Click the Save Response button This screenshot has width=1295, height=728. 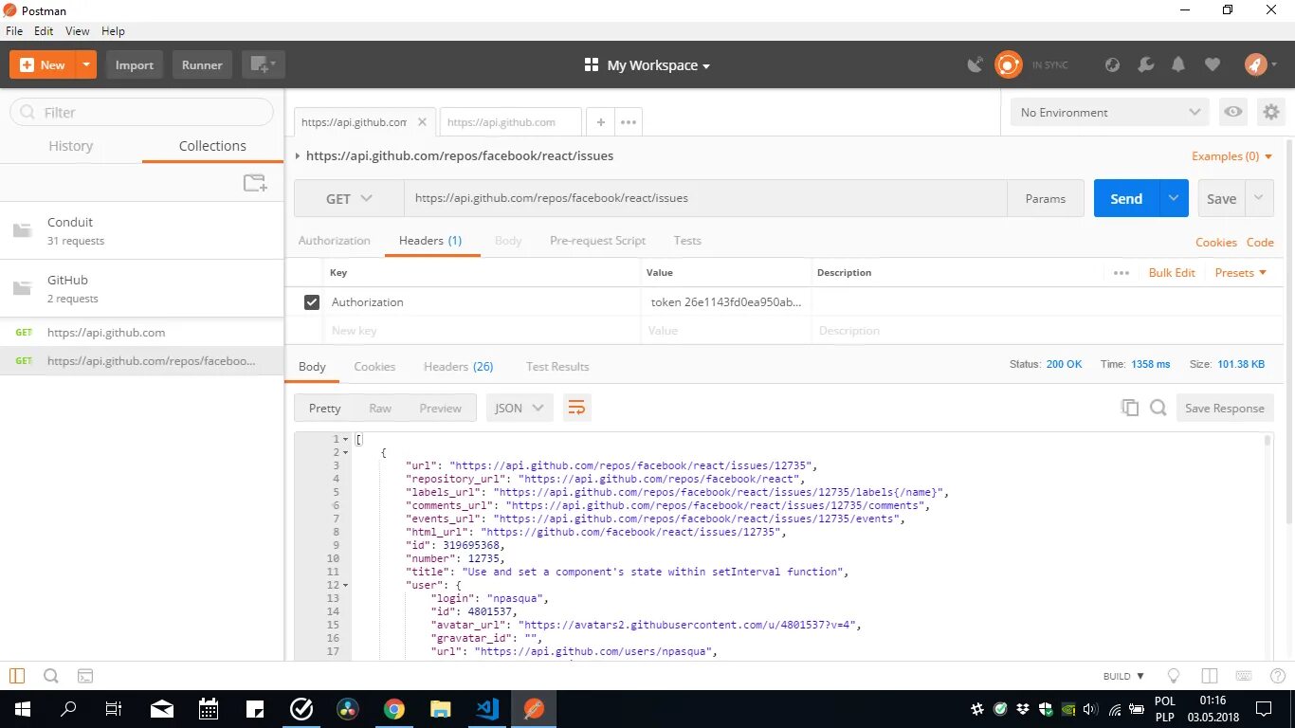[x=1225, y=408]
